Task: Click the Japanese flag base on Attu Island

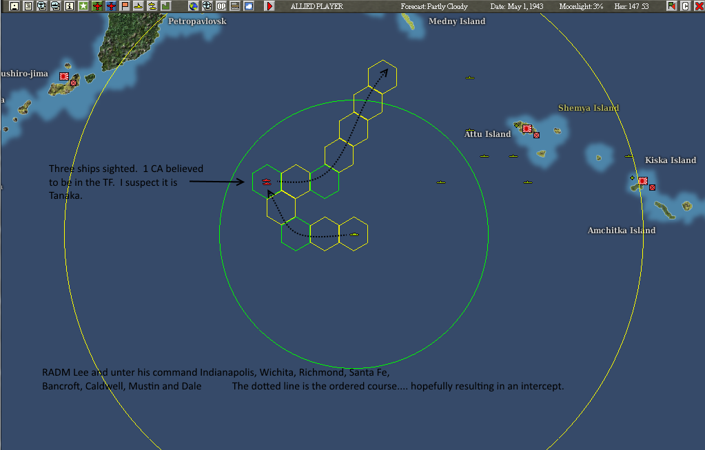Action: pos(527,129)
